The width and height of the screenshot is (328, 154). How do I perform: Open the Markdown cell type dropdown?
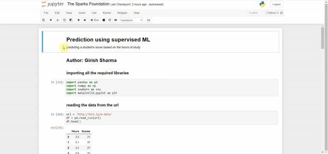pos(131,20)
